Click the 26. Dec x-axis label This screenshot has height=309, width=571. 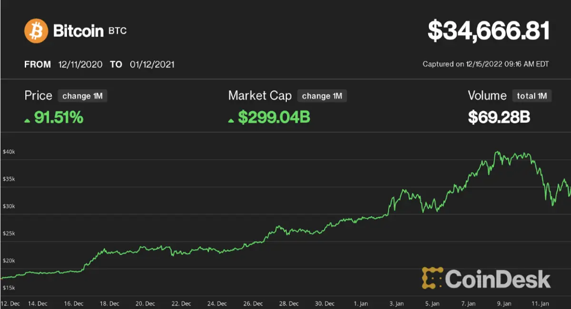coord(253,303)
